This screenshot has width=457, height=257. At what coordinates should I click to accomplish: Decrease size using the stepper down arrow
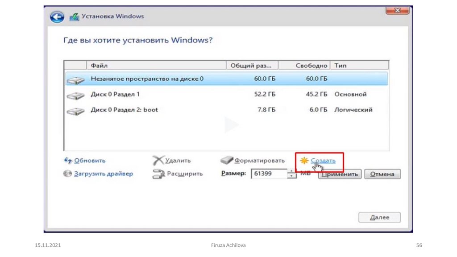pos(291,176)
